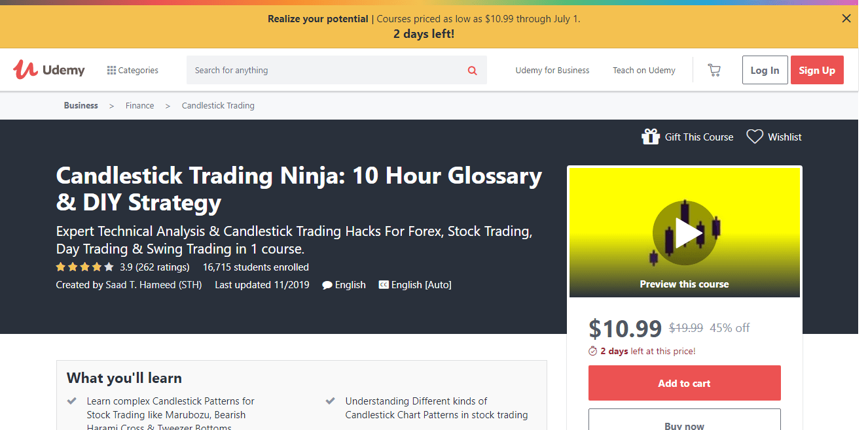
Task: Click the Log In button
Action: click(765, 71)
